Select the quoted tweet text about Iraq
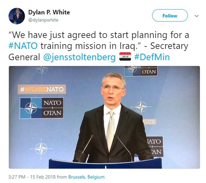This screenshot has height=183, width=206. 99,46
